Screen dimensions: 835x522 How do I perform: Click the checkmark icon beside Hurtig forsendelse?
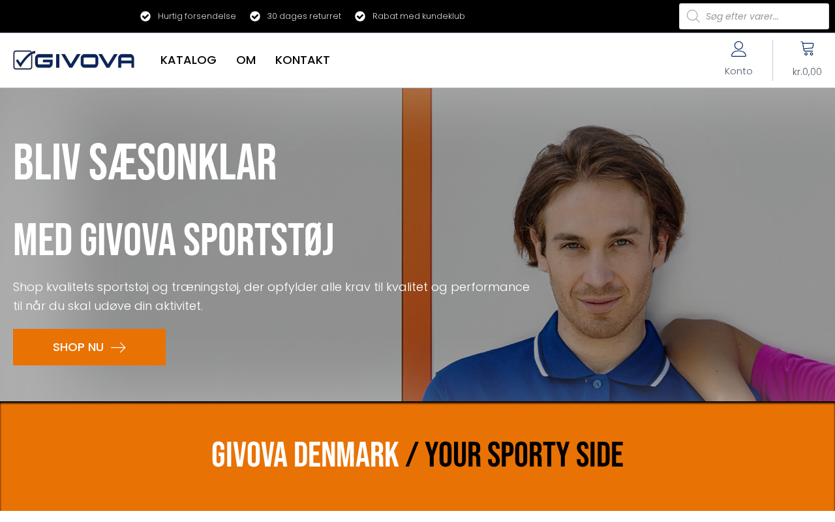click(145, 16)
